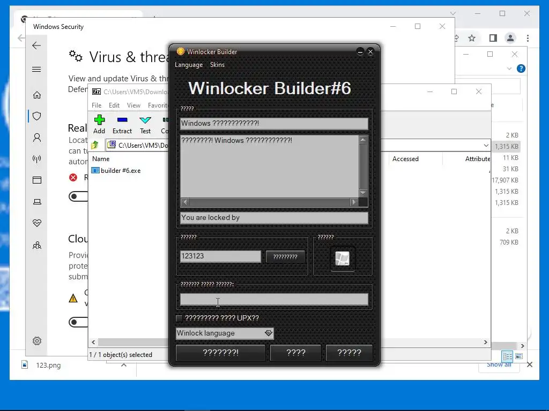Click the Windows title text field
This screenshot has height=411, width=549.
pos(274,124)
